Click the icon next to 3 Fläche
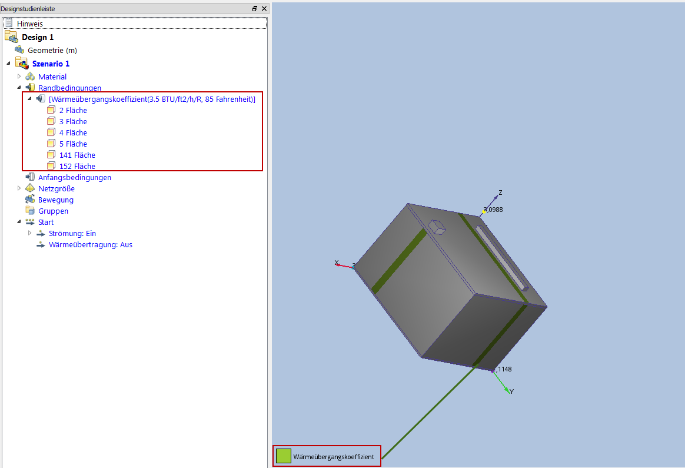Image resolution: width=685 pixels, height=468 pixels. [51, 121]
